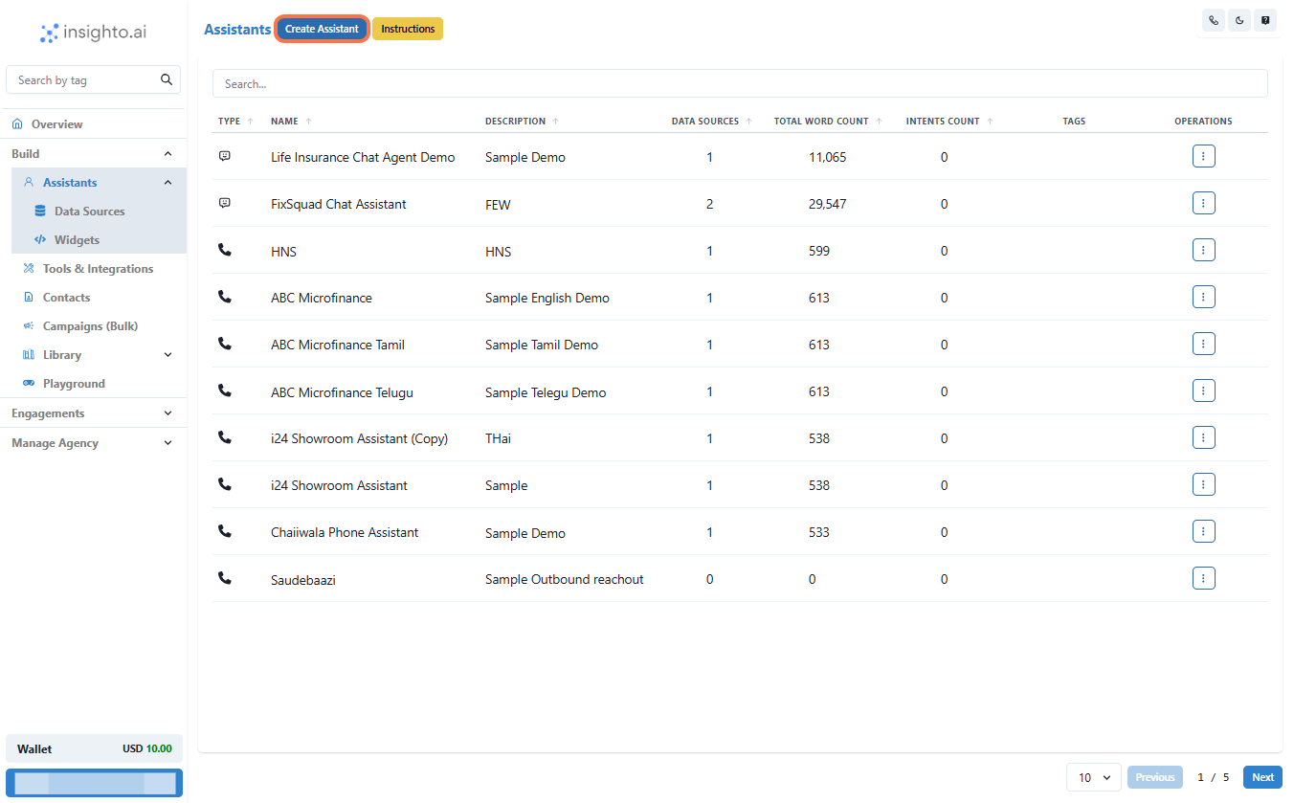Click the blue user bar at sidebar bottom
Screen dimensions: 1294x803
pyautogui.click(x=94, y=783)
